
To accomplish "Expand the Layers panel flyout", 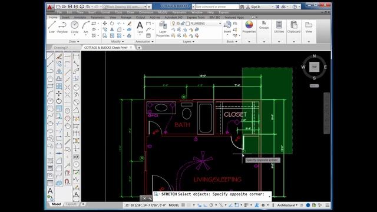I will [188, 42].
